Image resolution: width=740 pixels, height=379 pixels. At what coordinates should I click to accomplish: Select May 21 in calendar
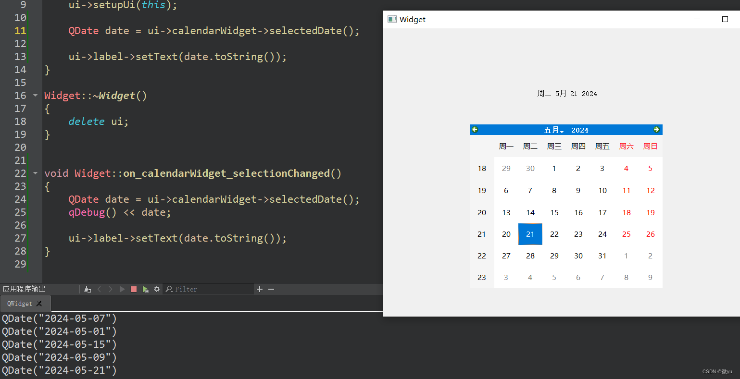coord(530,234)
